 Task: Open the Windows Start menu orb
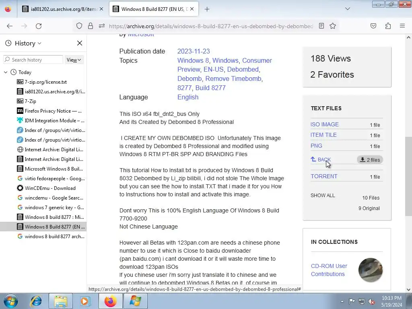coord(11,301)
